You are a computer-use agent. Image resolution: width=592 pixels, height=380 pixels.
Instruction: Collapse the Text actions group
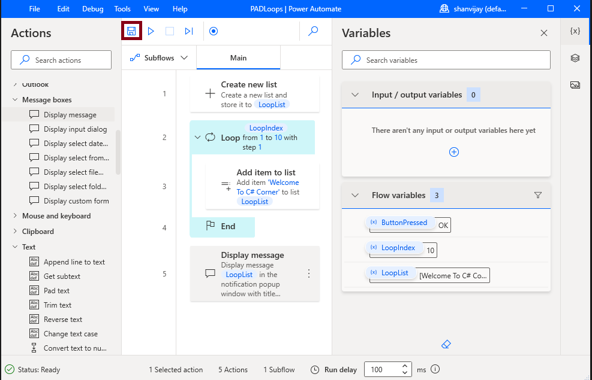click(x=15, y=247)
